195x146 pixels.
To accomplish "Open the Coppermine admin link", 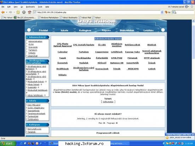I will (102, 52).
